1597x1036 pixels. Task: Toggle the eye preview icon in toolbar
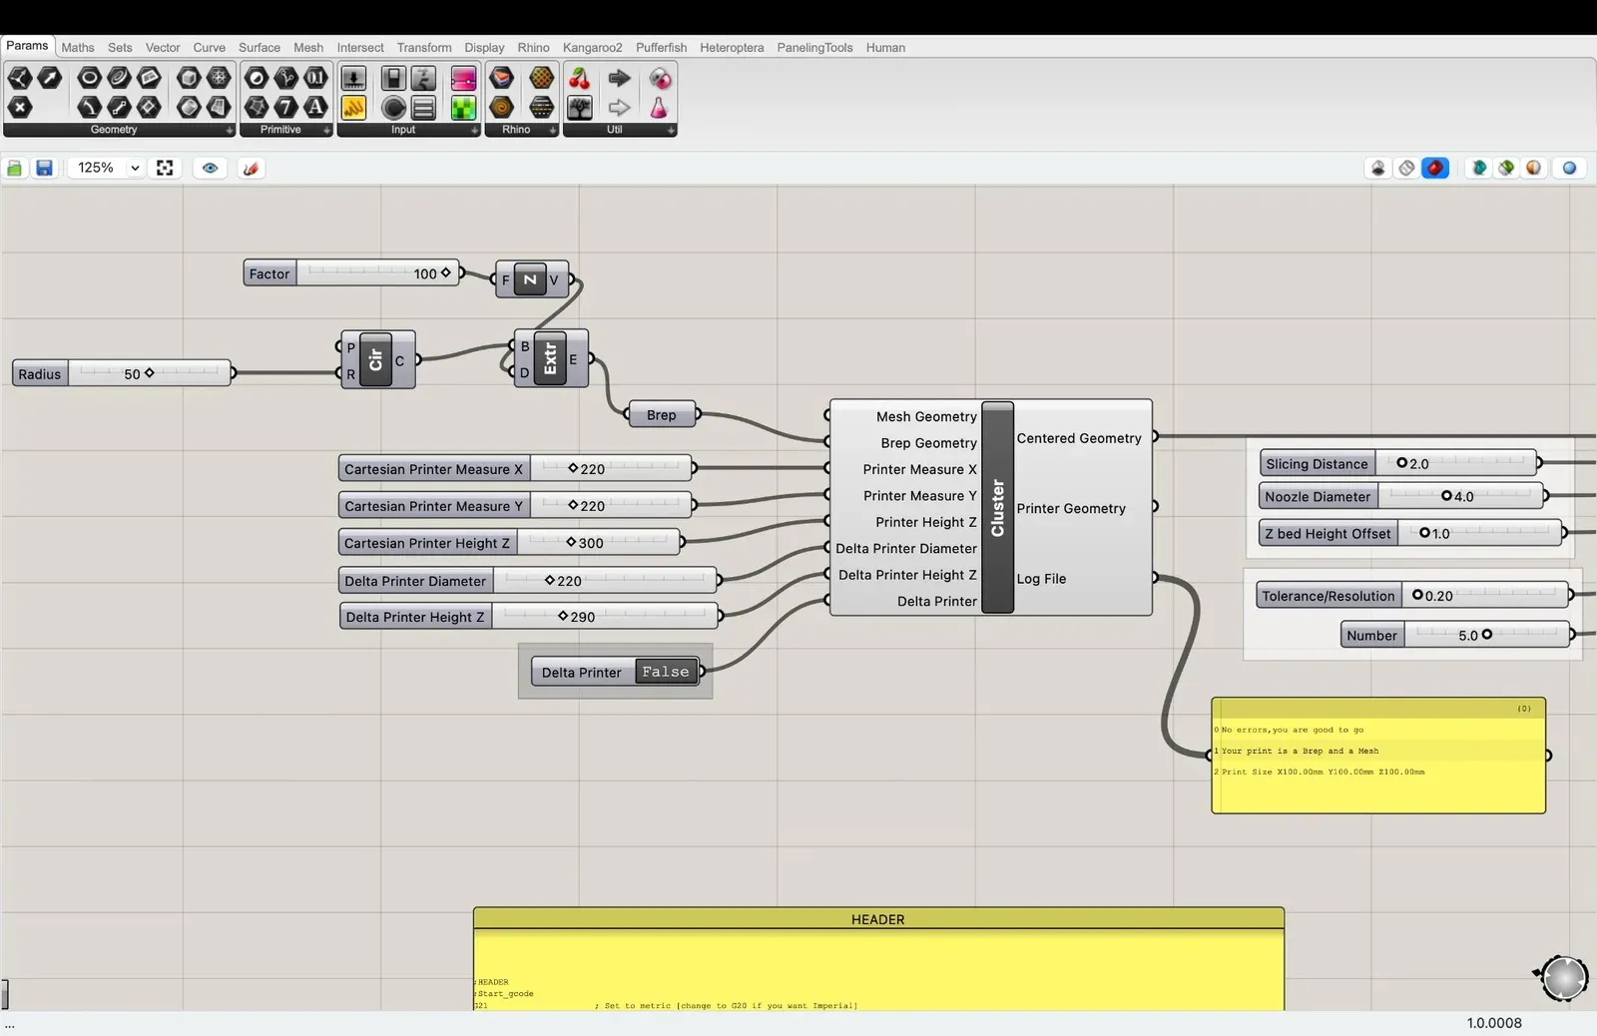tap(210, 168)
